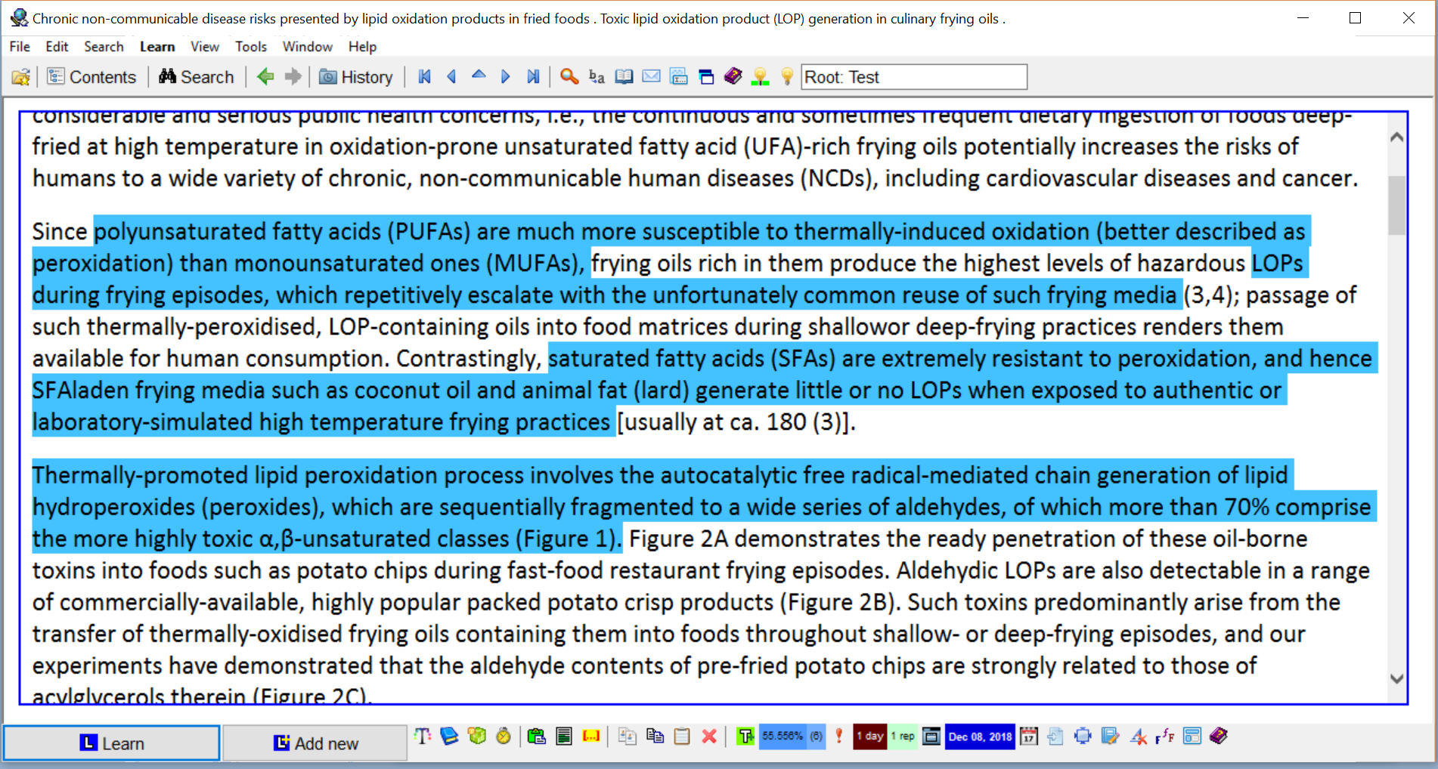Click the scrollbar up arrow

click(1397, 137)
